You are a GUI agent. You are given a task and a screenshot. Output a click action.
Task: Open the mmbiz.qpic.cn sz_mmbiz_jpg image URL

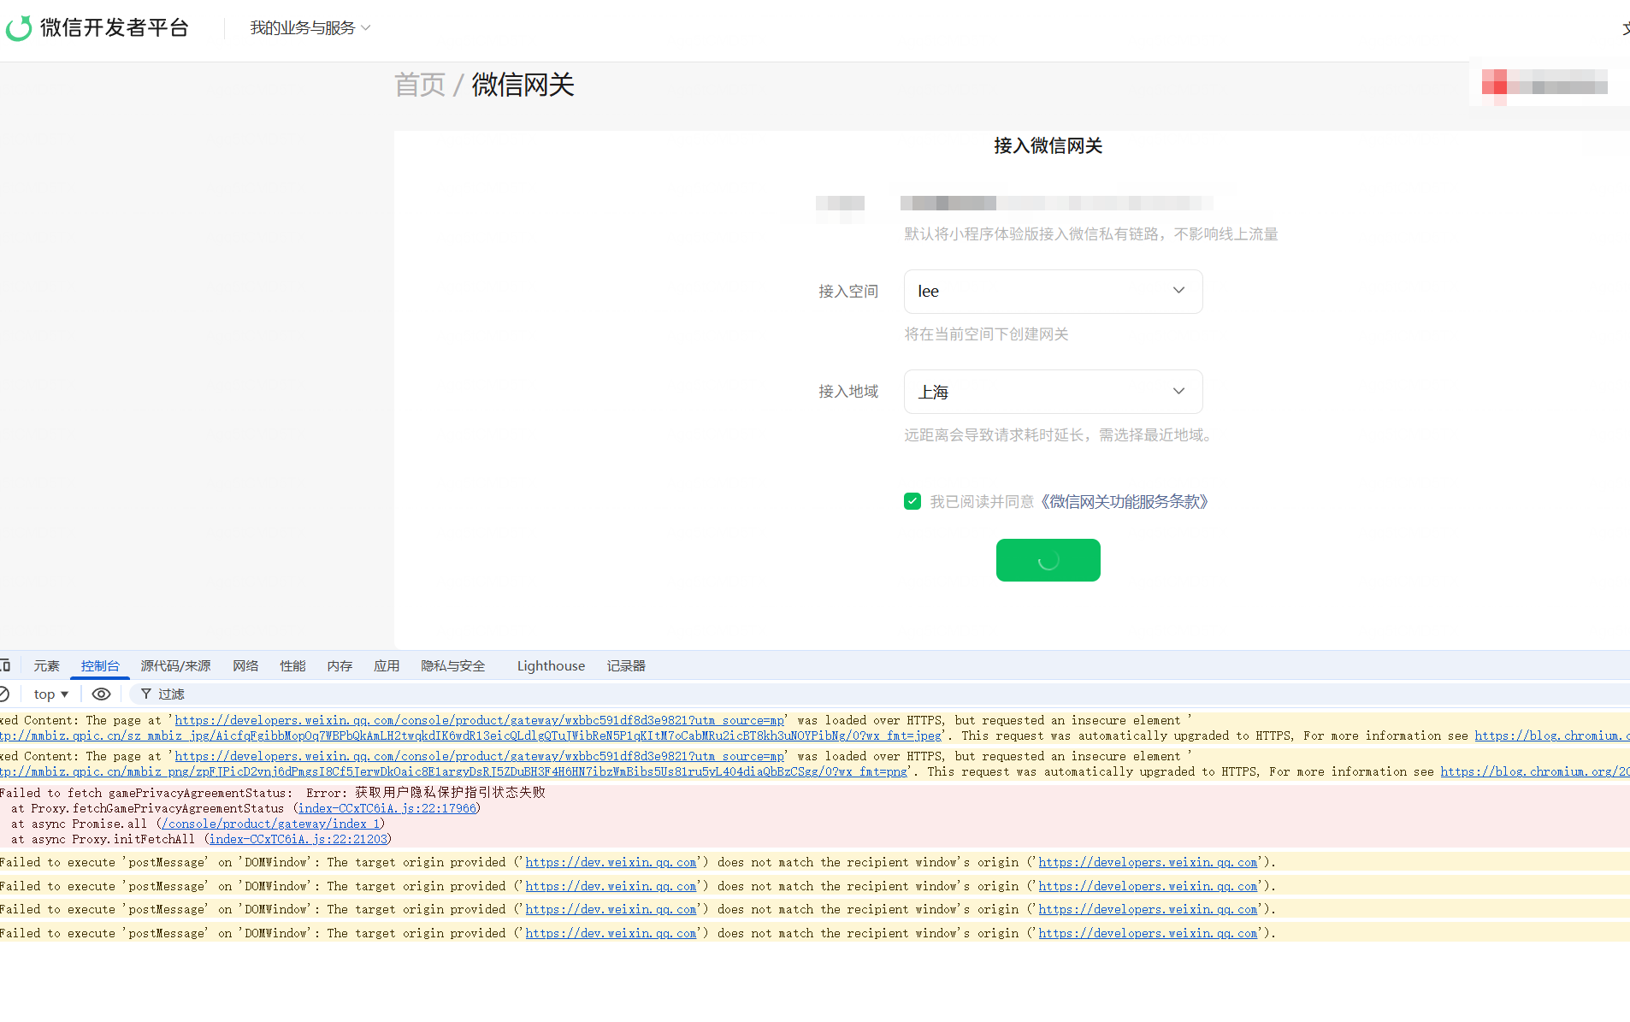point(470,735)
